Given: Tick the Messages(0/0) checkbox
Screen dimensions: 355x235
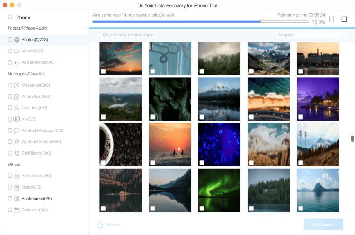Looking at the screenshot, I should (10, 85).
